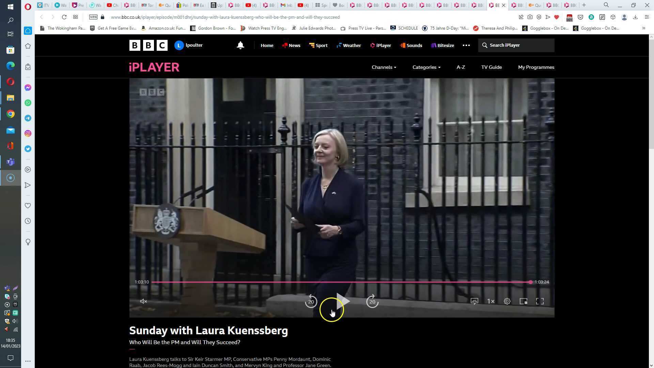This screenshot has height=368, width=654.
Task: Click the iPLAYER logo link
Action: click(154, 67)
